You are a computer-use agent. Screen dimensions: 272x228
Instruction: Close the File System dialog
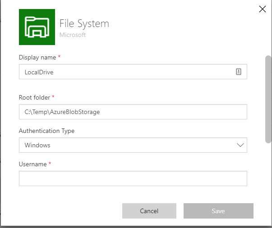(x=262, y=9)
